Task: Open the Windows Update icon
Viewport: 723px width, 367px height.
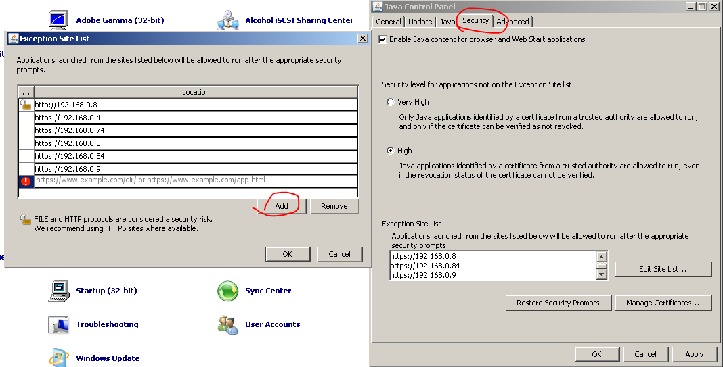Action: click(59, 358)
